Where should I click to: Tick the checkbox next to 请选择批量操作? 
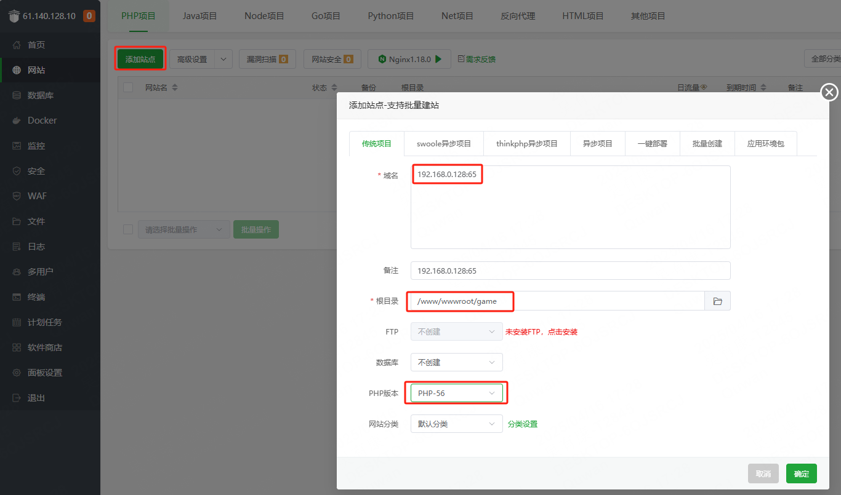pos(128,229)
